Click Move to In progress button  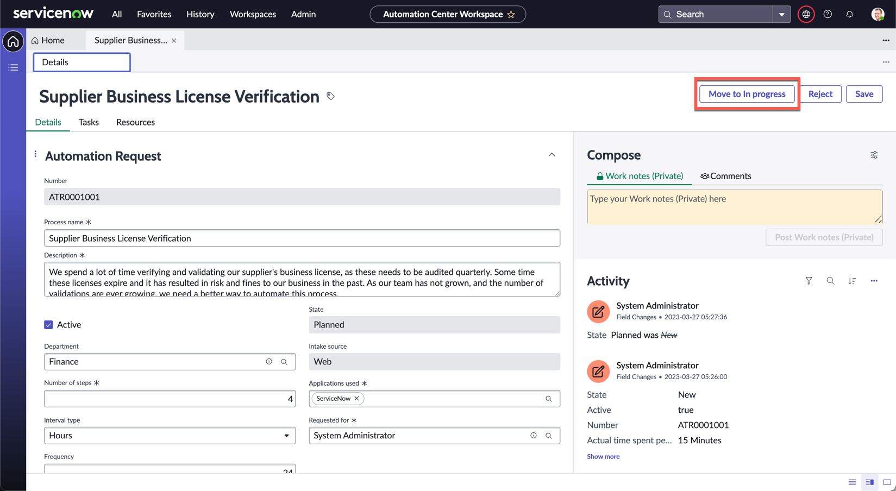tap(747, 94)
